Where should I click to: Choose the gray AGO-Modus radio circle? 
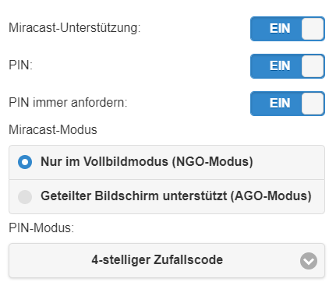pyautogui.click(x=25, y=196)
